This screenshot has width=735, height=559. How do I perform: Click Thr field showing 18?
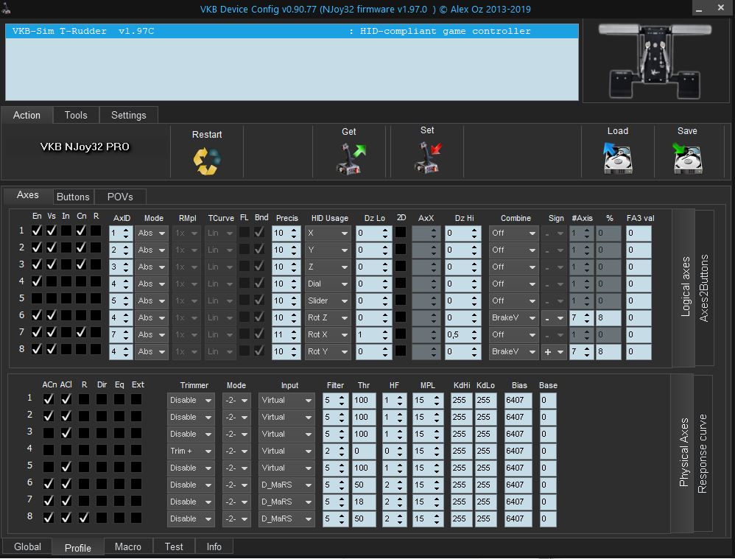coord(364,502)
